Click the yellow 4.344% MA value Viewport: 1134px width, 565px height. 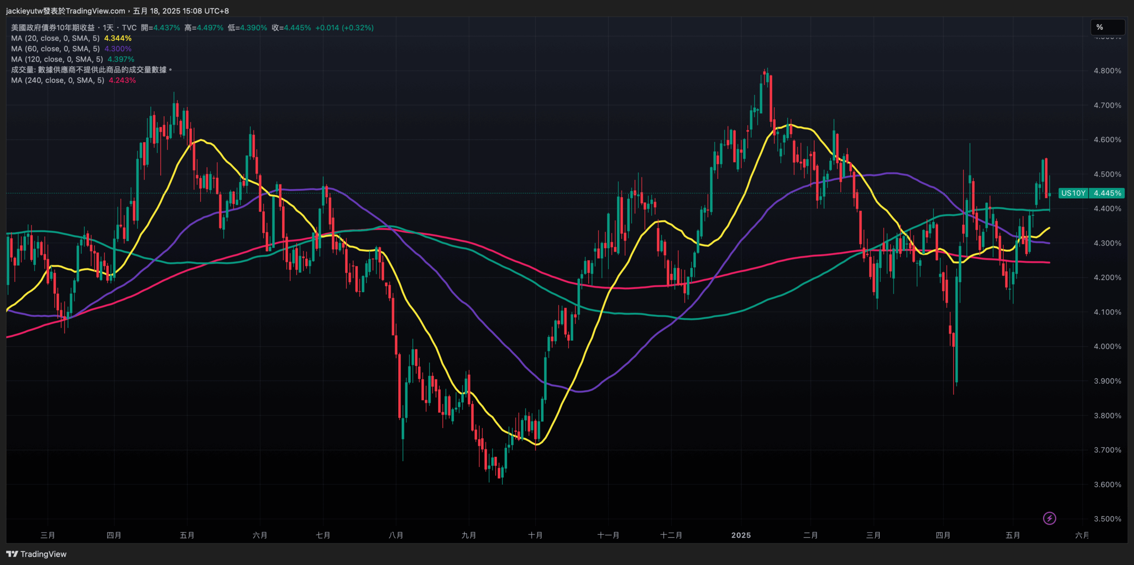[x=118, y=38]
